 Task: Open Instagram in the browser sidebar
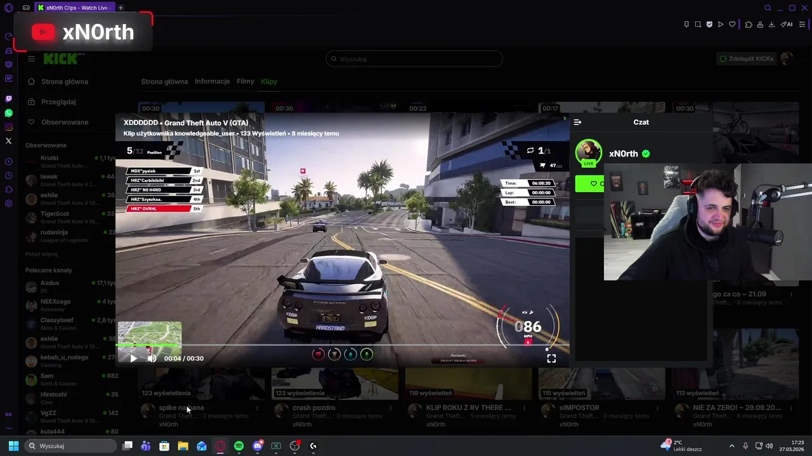(8, 127)
